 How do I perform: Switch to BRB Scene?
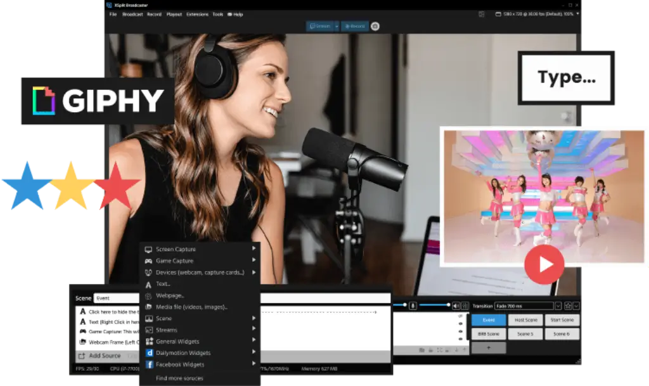click(x=489, y=334)
